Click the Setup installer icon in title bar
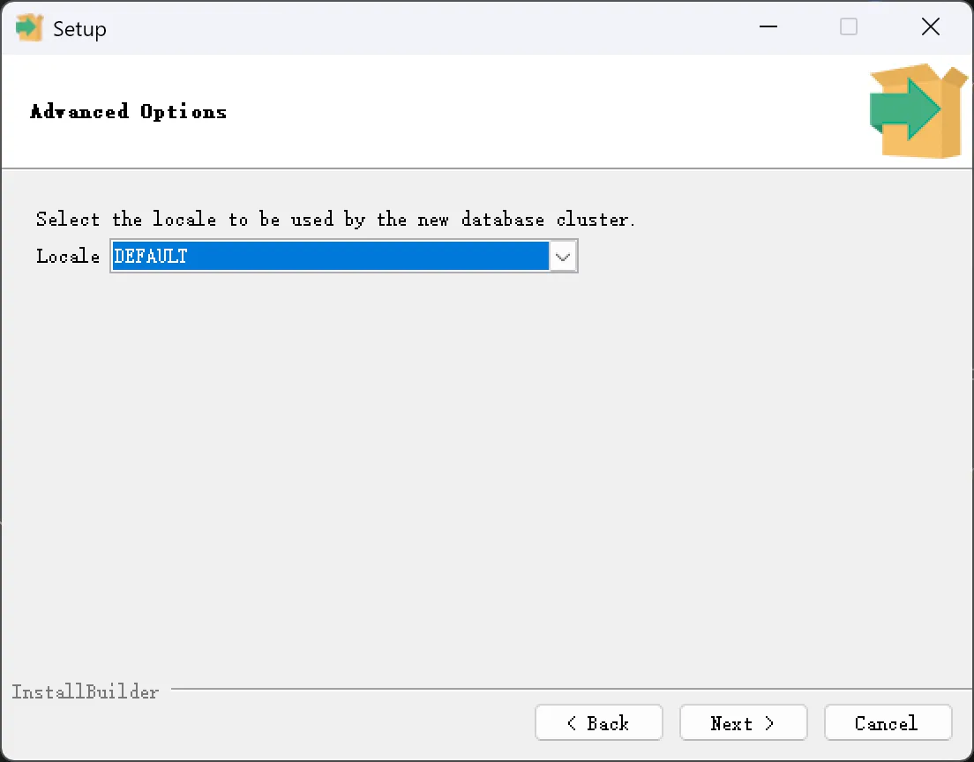Viewport: 974px width, 762px height. (x=28, y=28)
